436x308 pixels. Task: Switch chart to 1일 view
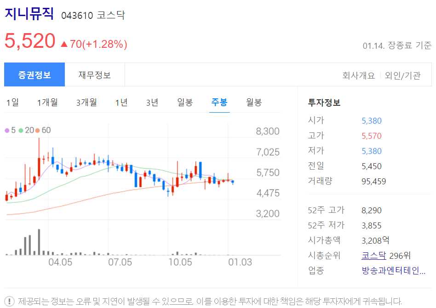tap(12, 103)
